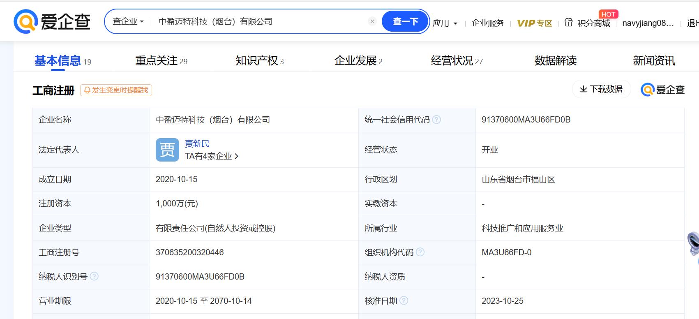Click the red HOT badge
Image resolution: width=699 pixels, height=319 pixels.
click(608, 14)
